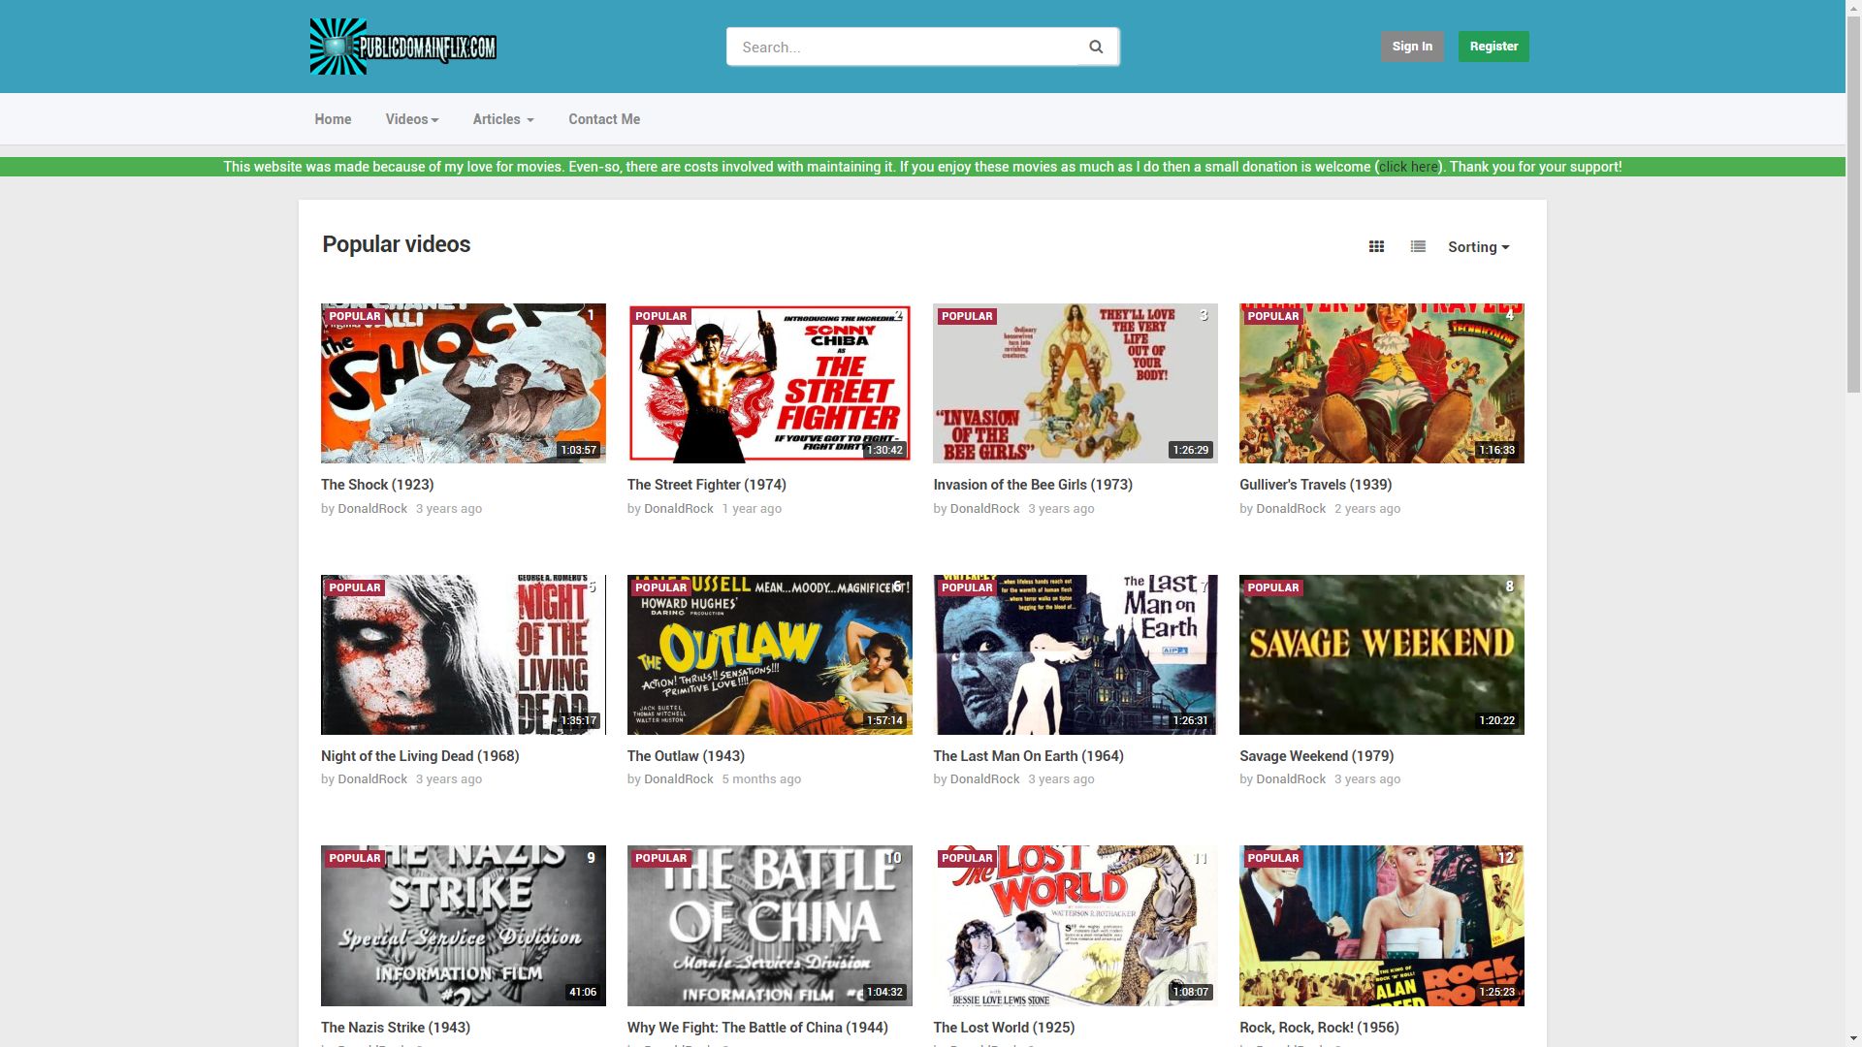Go to the Home menu item

333,119
